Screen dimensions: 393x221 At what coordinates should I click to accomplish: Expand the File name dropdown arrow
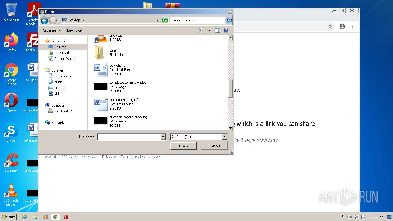point(163,137)
